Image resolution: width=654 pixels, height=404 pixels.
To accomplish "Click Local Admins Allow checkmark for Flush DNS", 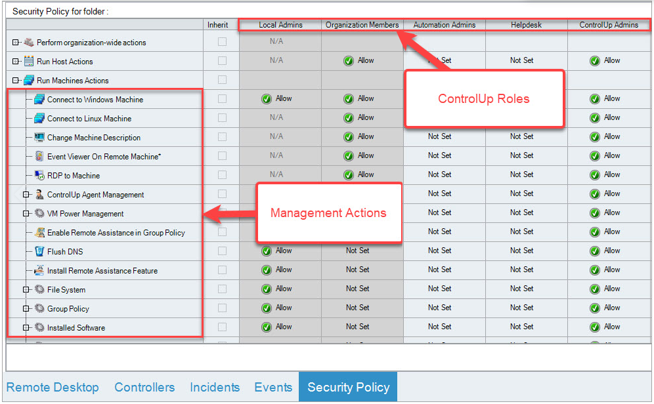I will (267, 251).
